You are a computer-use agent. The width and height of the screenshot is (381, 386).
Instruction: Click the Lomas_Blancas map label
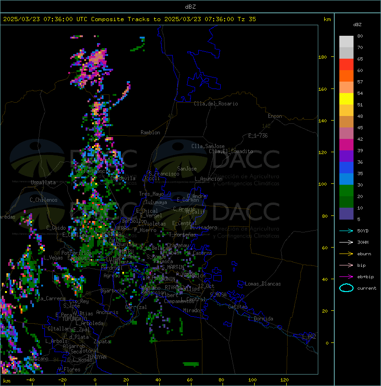pos(263,284)
